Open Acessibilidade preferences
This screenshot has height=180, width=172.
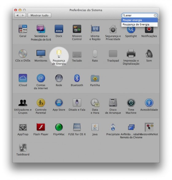coord(149,103)
